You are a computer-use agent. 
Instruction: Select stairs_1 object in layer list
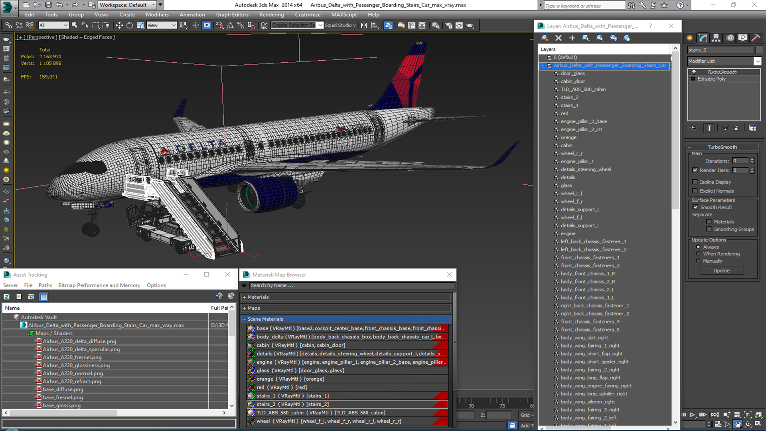[x=569, y=105]
